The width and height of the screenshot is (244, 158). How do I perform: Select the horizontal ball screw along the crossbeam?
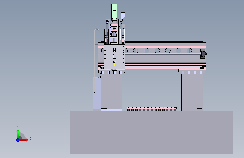pos(163,54)
